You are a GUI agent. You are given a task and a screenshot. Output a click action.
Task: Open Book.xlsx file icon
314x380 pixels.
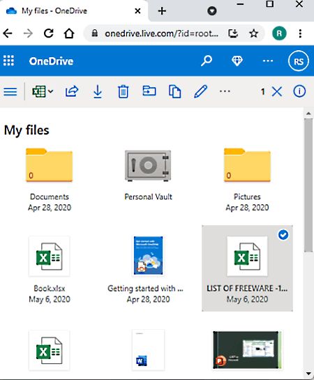[50, 257]
